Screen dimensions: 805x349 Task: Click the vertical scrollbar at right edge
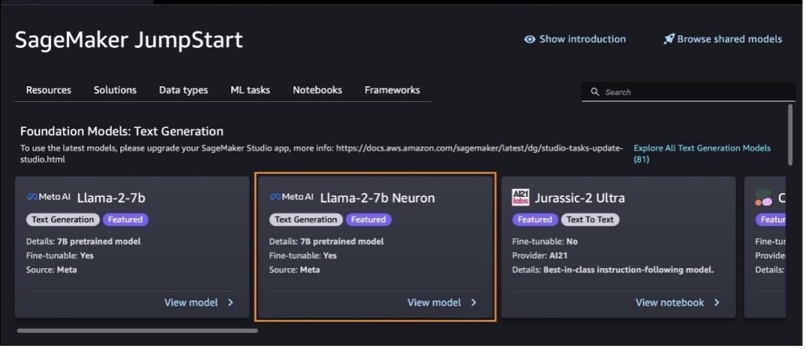[x=790, y=134]
